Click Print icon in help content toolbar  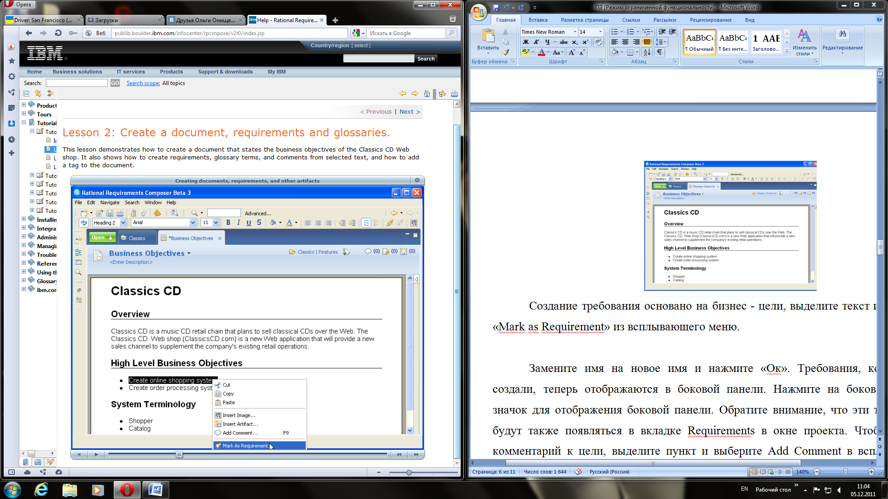(x=454, y=94)
